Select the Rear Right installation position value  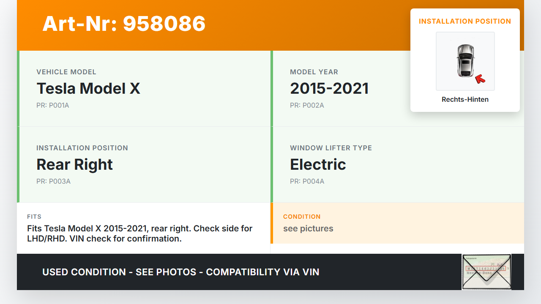coord(75,165)
